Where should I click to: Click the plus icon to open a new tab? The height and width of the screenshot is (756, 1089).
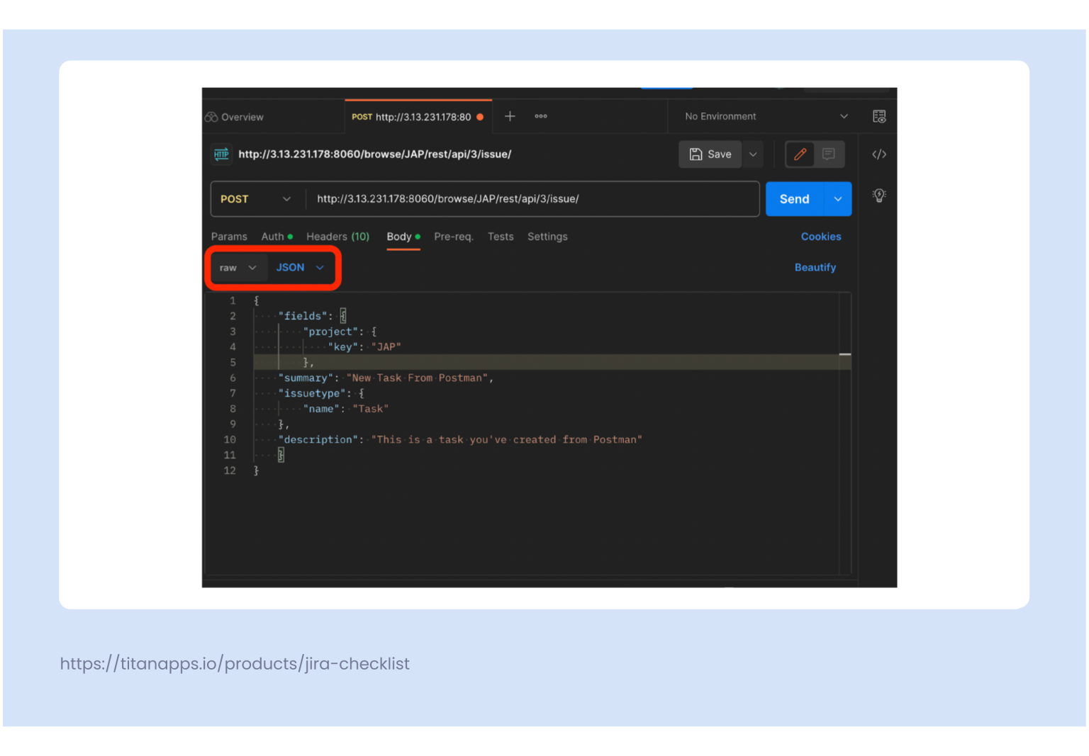click(x=510, y=116)
